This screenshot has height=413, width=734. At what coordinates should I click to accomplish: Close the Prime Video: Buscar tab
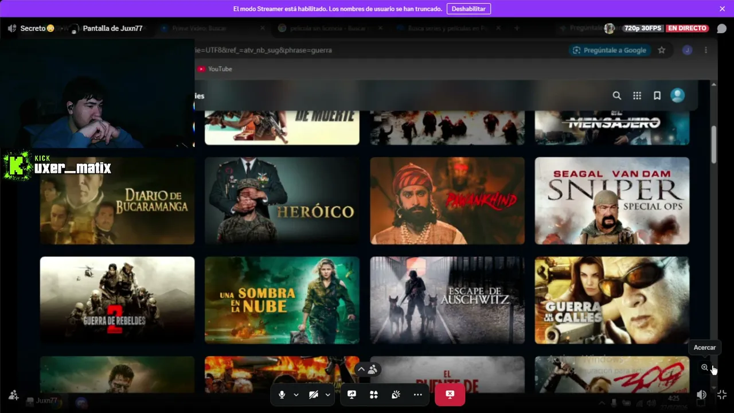pyautogui.click(x=263, y=28)
